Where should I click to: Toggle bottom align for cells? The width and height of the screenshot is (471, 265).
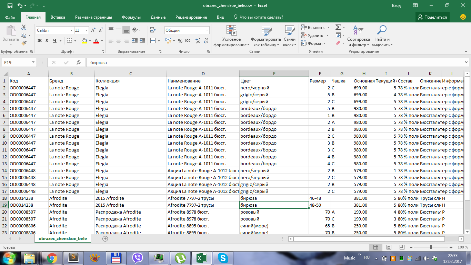126,30
